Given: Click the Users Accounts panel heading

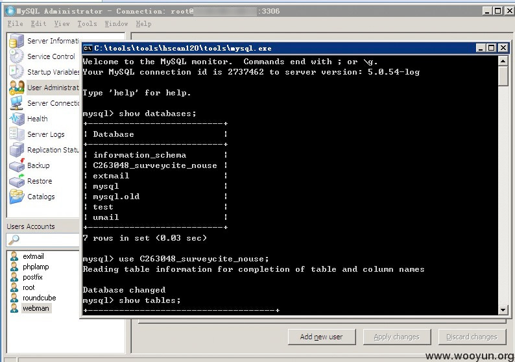Looking at the screenshot, I should click(x=30, y=226).
